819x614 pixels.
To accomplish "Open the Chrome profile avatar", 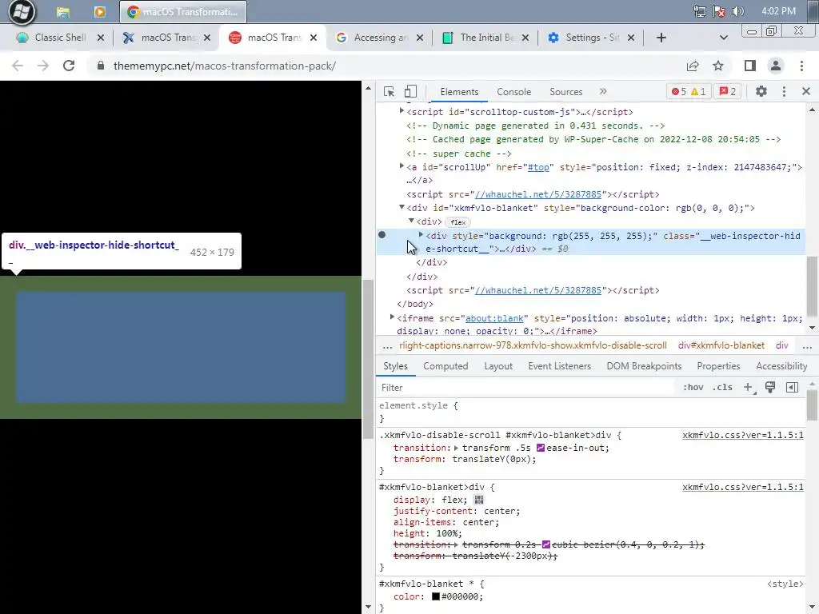I will [776, 66].
